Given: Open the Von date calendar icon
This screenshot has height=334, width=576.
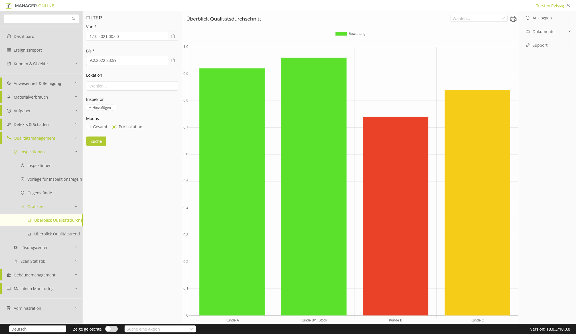Looking at the screenshot, I should [173, 36].
